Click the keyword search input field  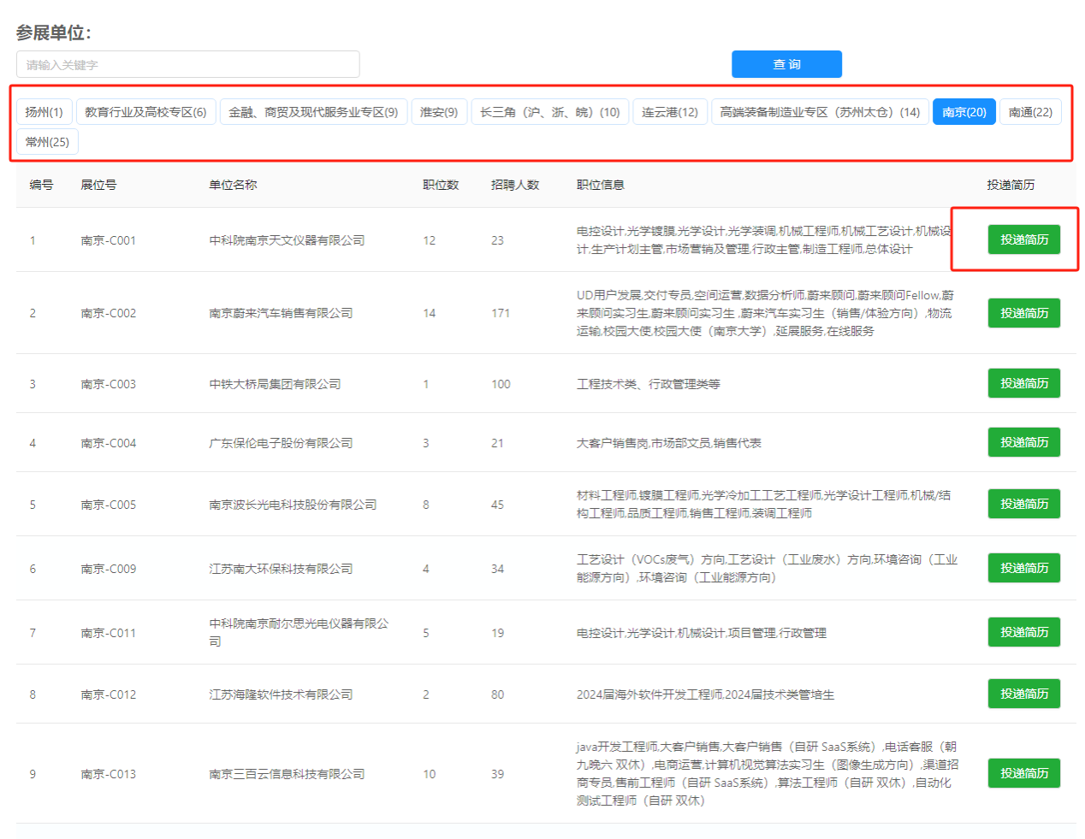(187, 65)
